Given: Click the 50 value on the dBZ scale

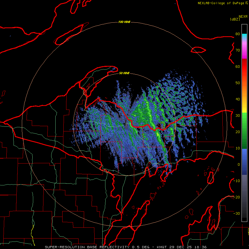Looking at the screenshot, I should (238, 83).
